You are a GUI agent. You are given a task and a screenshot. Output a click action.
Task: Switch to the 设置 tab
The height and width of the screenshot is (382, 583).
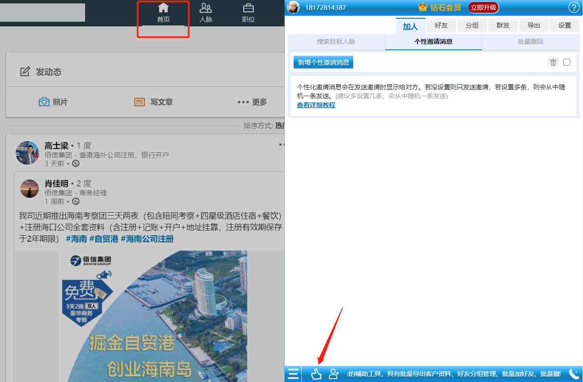[565, 26]
